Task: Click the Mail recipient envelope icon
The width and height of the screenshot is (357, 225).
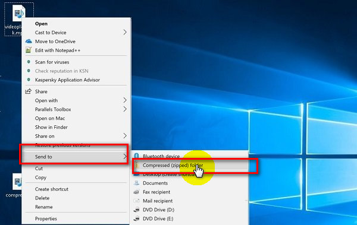Action: (x=136, y=201)
